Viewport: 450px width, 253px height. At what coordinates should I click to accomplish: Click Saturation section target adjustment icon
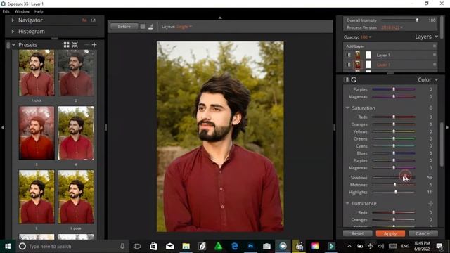[x=430, y=108]
